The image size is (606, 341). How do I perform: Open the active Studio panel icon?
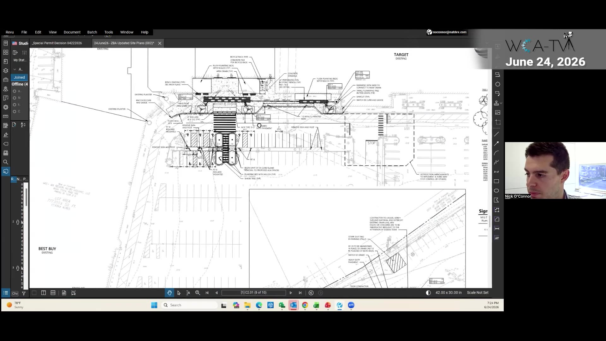(x=6, y=171)
